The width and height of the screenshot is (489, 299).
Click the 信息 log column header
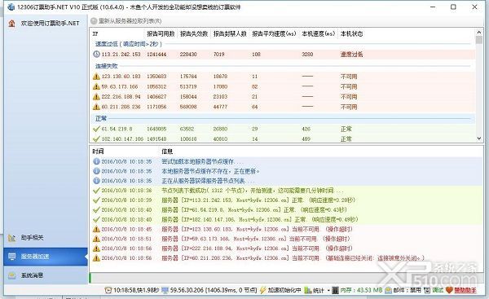(x=167, y=152)
